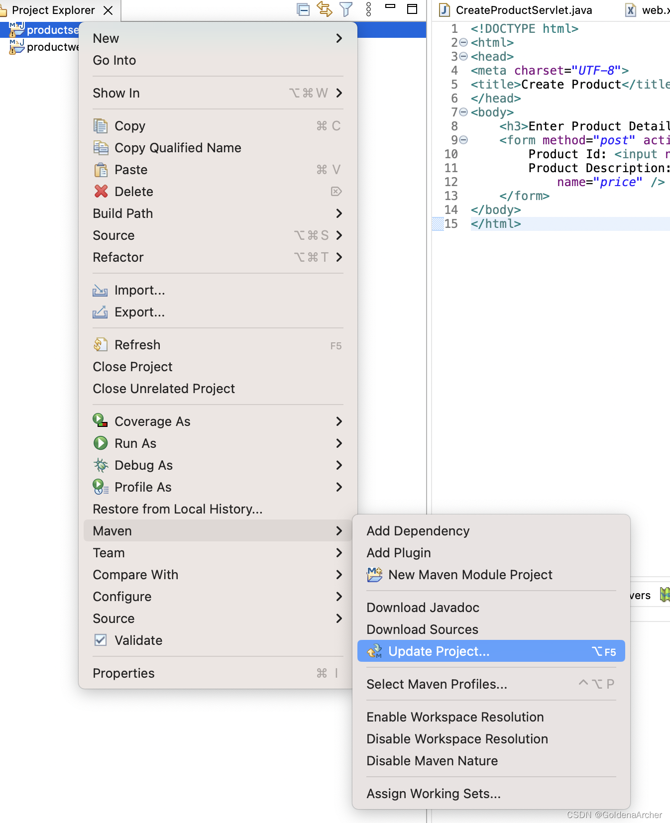This screenshot has height=823, width=670.
Task: Choose Disable Maven Nature
Action: (491, 761)
